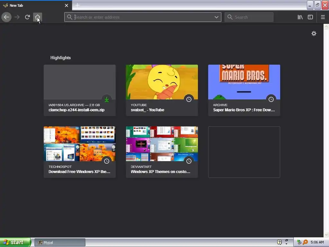Click clock icon on Technospot card
Image resolution: width=329 pixels, height=247 pixels.
point(107,161)
